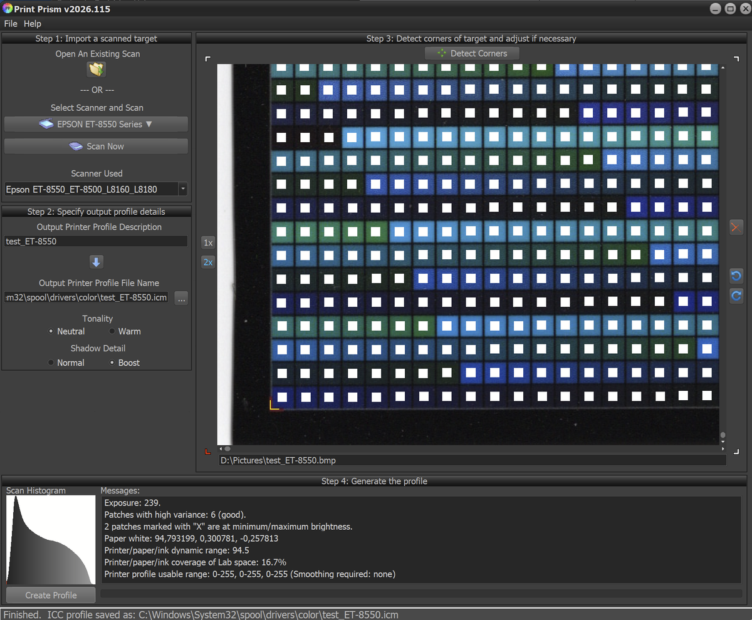Browse for profile file with ellipsis button
Viewport: 752px width, 620px height.
click(181, 298)
